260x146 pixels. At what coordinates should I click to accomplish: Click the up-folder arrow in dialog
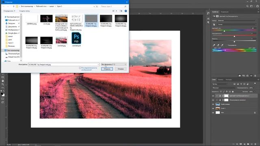(x=13, y=6)
